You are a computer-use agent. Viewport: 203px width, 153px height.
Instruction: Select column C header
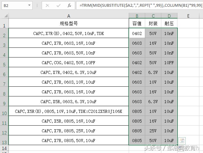153,16
